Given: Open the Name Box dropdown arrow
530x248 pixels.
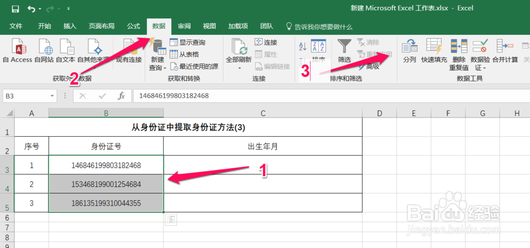Looking at the screenshot, I should point(52,96).
